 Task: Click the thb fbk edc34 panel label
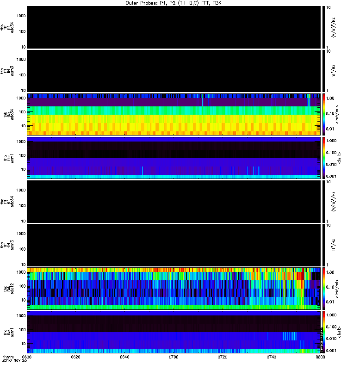[9, 114]
